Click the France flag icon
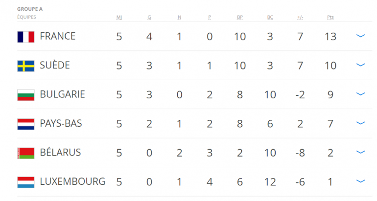377x201 pixels. click(x=25, y=36)
